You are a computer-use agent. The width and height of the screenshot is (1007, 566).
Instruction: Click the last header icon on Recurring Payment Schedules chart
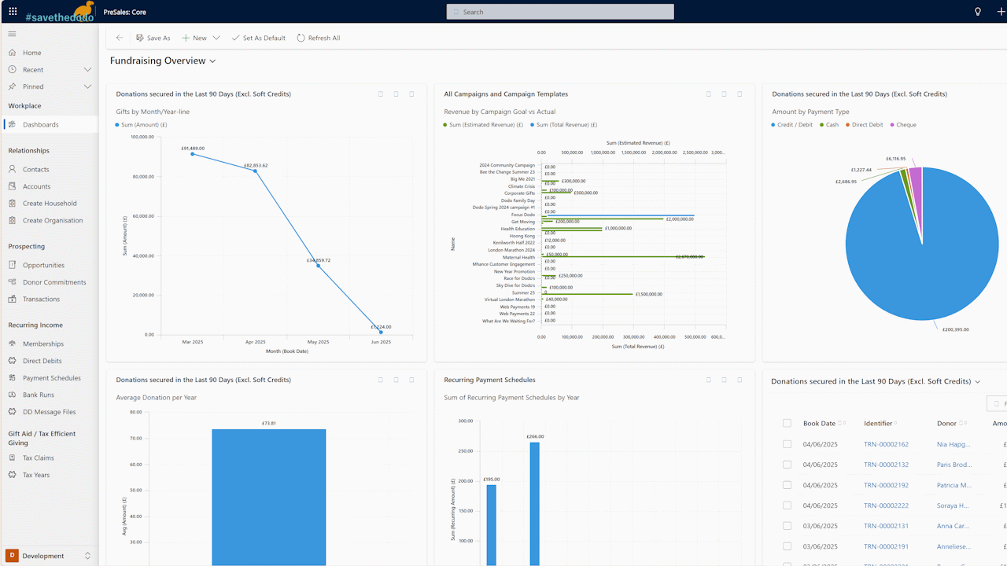click(x=740, y=380)
